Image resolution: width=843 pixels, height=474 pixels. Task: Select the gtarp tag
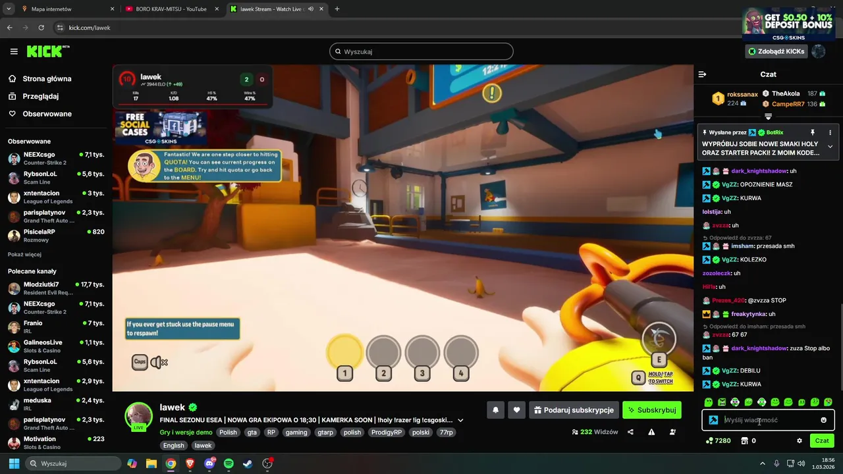325,433
